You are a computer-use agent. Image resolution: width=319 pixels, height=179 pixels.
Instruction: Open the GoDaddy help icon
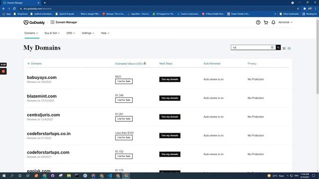(x=258, y=22)
